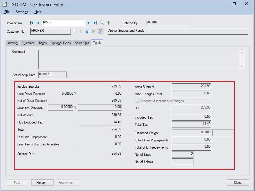Screen dimensions: 255x191
Task: Click the No. of Labels field
Action: (182, 162)
